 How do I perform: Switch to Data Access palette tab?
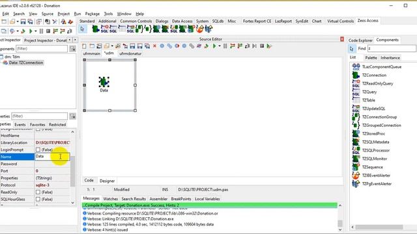pos(182,21)
